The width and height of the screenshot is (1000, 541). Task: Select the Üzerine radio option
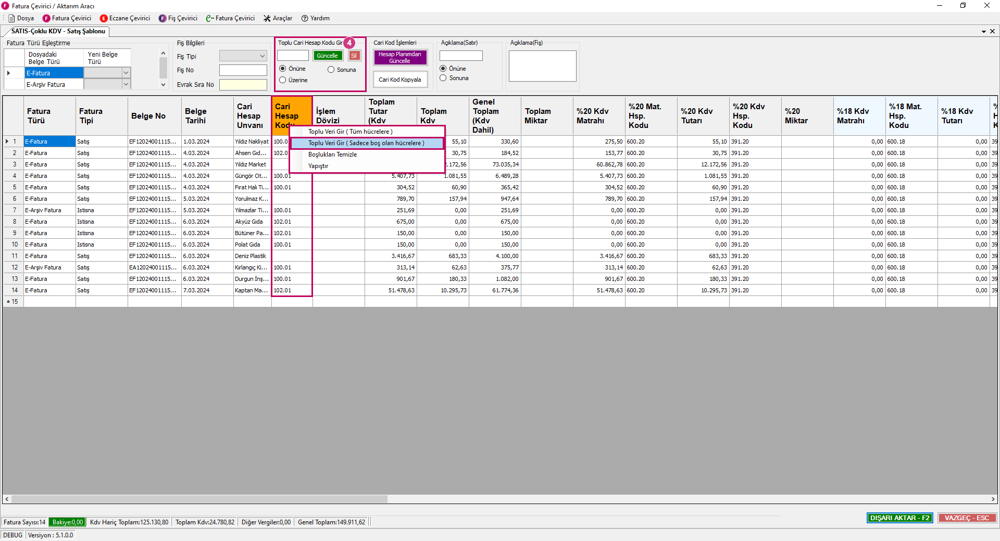pyautogui.click(x=283, y=80)
